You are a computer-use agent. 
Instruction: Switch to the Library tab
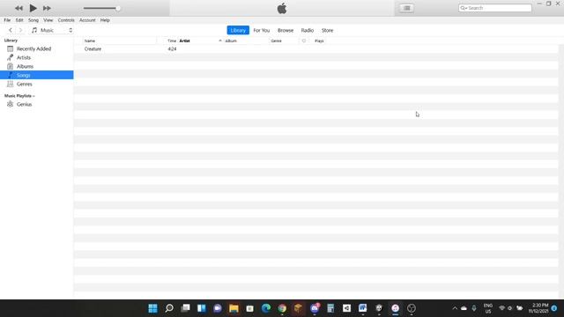[x=238, y=30]
